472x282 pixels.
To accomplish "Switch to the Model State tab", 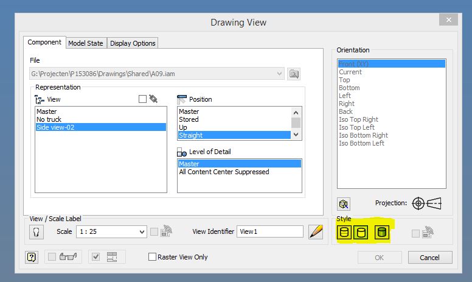I will pyautogui.click(x=86, y=43).
